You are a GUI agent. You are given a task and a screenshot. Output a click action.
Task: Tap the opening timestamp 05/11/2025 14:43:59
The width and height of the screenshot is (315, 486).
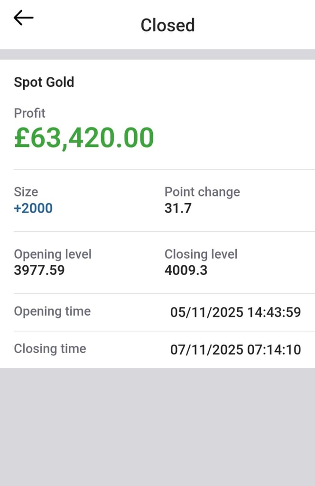(x=236, y=312)
